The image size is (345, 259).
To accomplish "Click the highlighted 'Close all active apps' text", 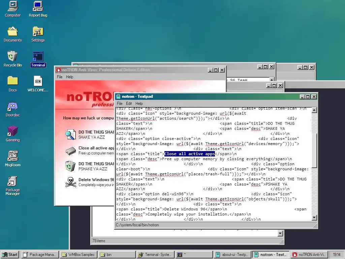I will (x=189, y=154).
